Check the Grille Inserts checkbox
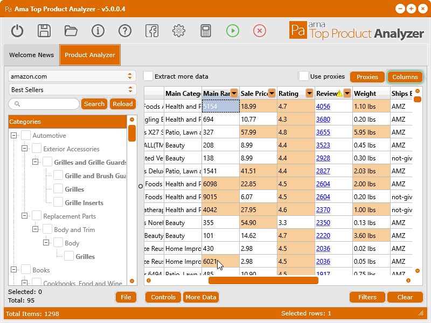The image size is (431, 323). pos(58,202)
